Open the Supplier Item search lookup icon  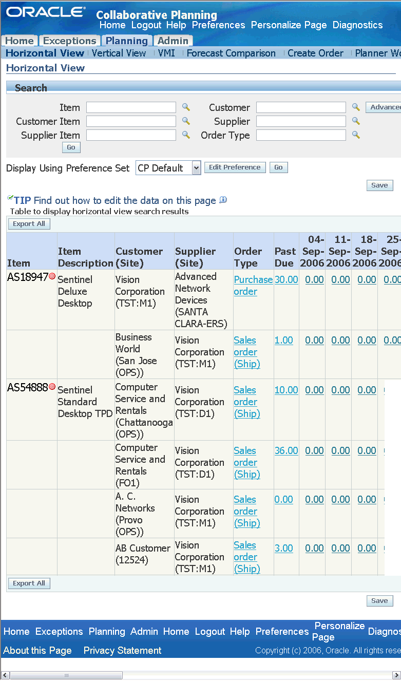coord(186,135)
